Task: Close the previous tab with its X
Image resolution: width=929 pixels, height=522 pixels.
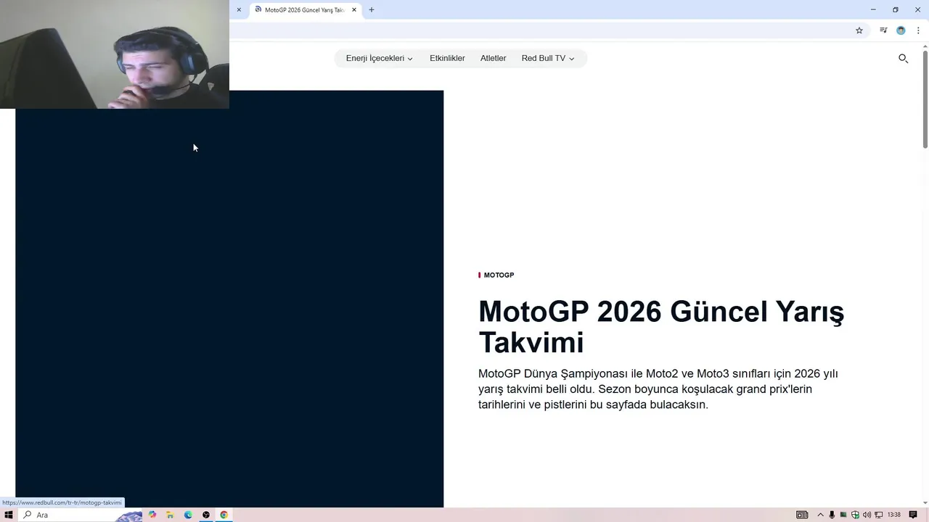Action: (239, 10)
